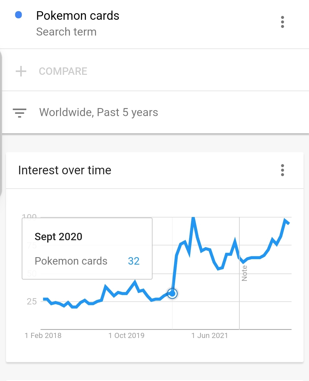
Task: Click the 25 value axis label
Action: (x=32, y=301)
